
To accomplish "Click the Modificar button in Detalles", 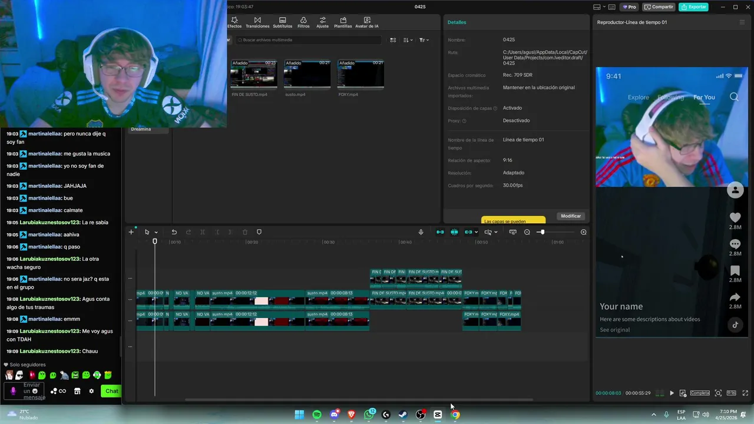I will coord(571,216).
